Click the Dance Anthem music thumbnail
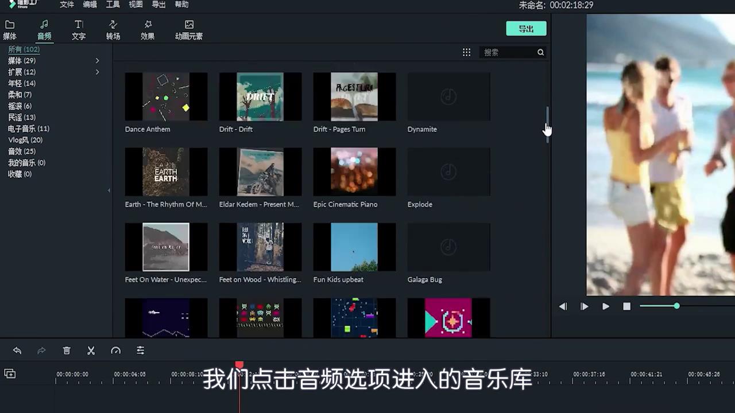Screen dimensions: 735x413 click(166, 96)
